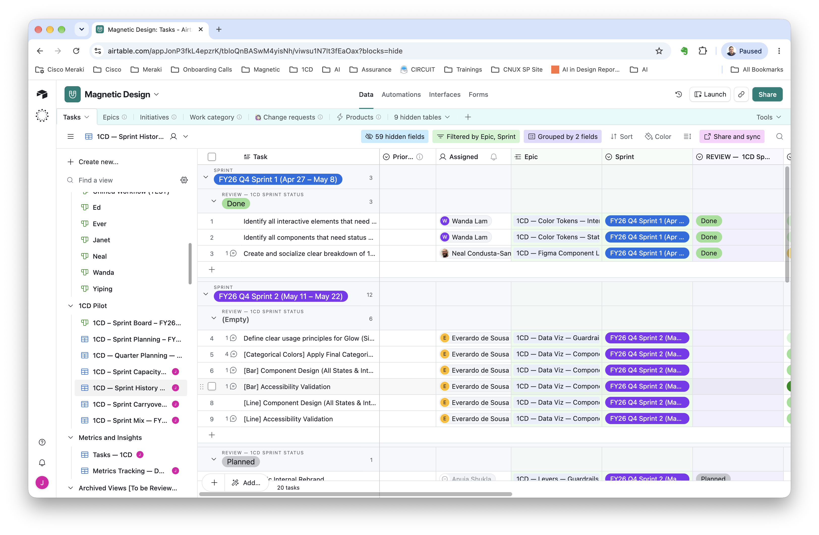The image size is (819, 535).
Task: Search records with magnifier icon
Action: coord(779,137)
